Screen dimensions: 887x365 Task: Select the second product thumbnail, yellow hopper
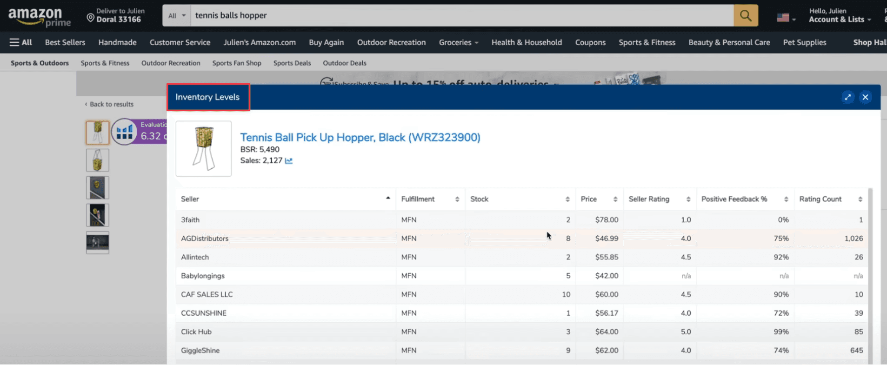pyautogui.click(x=98, y=160)
